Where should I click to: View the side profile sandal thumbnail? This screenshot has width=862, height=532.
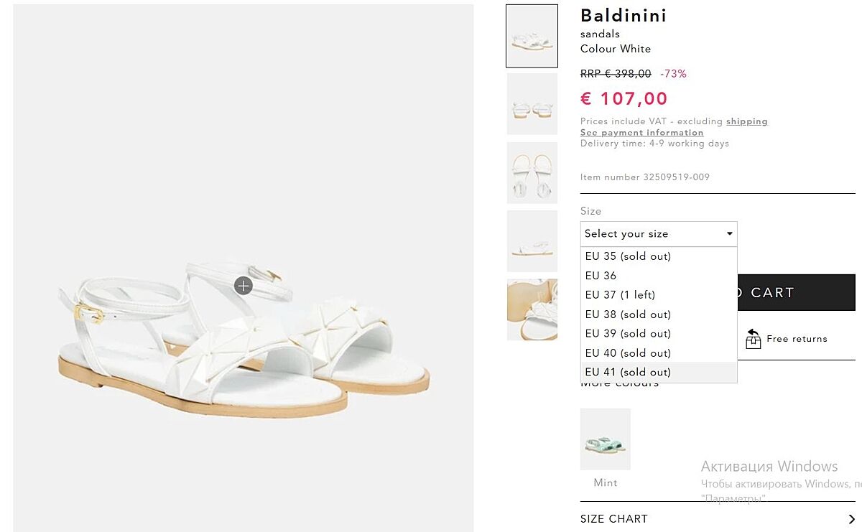point(532,241)
